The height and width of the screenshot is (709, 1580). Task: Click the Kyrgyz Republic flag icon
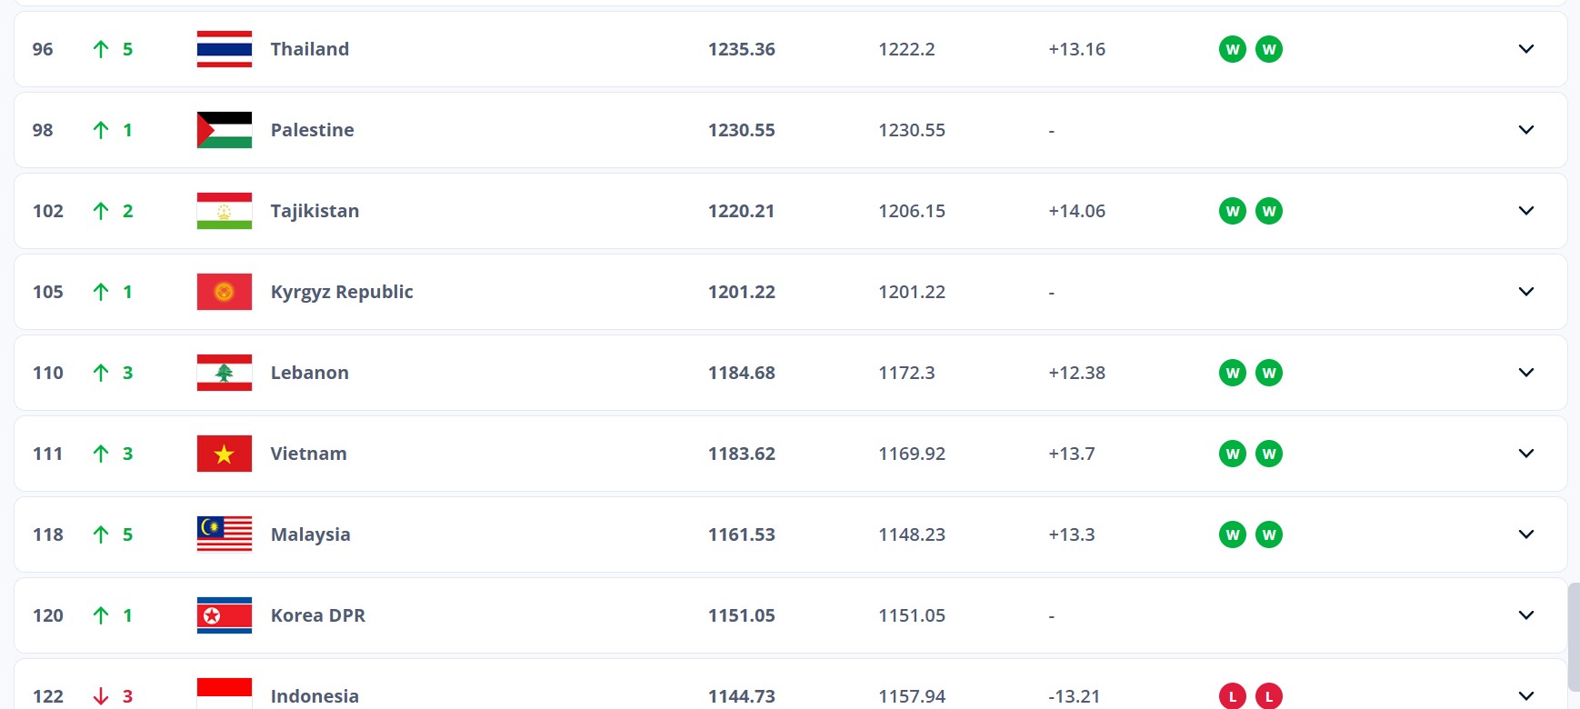pos(224,292)
